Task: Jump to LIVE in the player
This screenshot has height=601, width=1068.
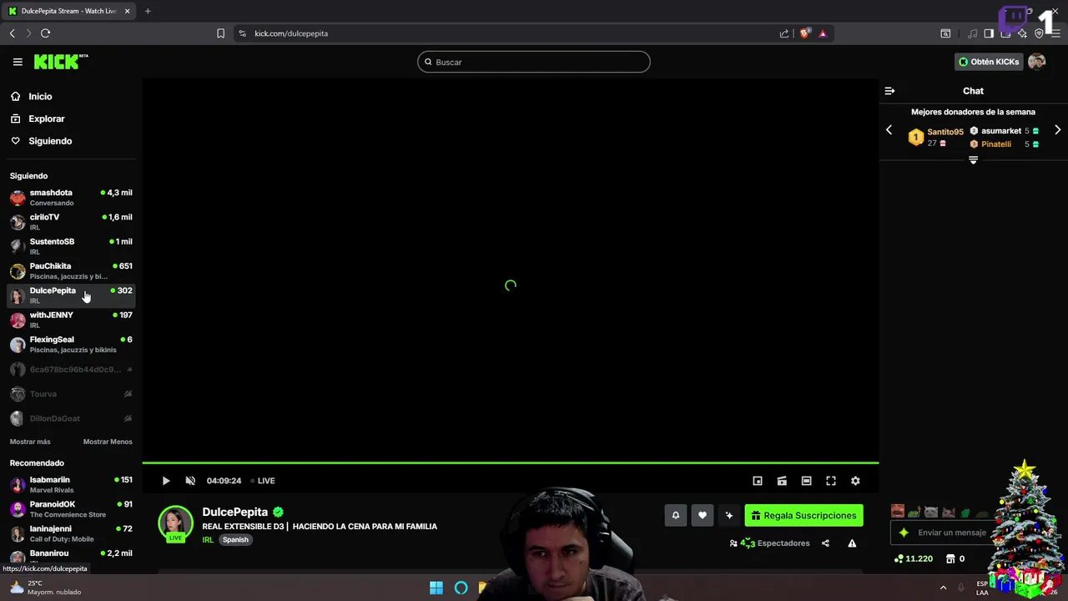Action: pyautogui.click(x=263, y=481)
